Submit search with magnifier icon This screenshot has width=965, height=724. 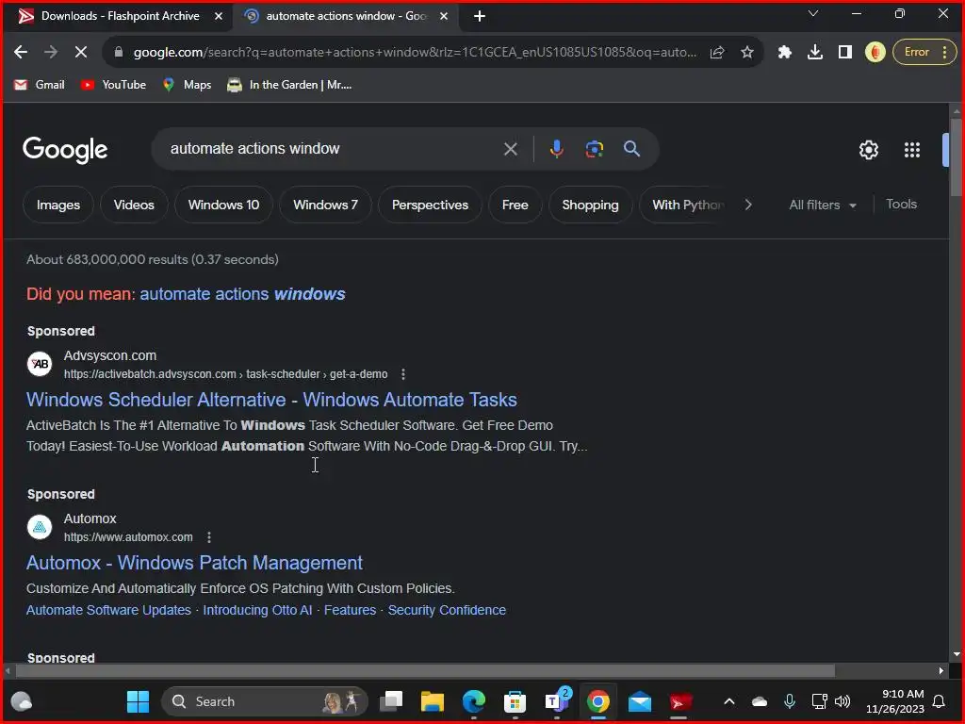(631, 149)
